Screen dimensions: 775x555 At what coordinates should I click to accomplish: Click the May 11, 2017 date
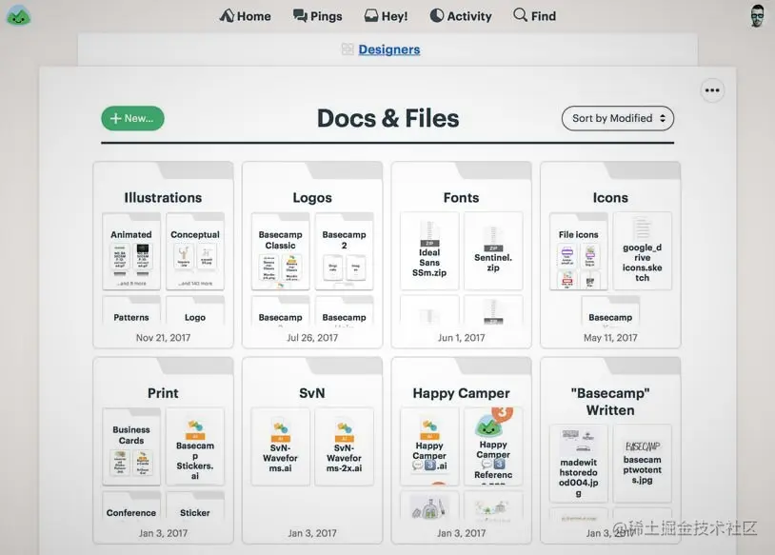click(610, 338)
